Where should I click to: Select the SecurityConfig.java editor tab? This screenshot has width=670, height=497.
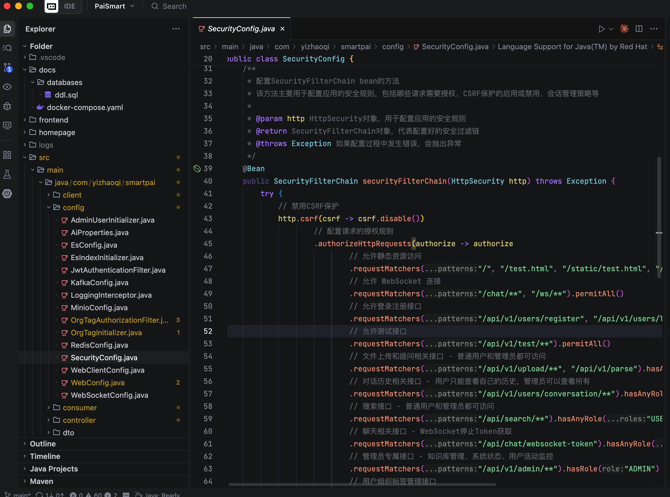(241, 29)
